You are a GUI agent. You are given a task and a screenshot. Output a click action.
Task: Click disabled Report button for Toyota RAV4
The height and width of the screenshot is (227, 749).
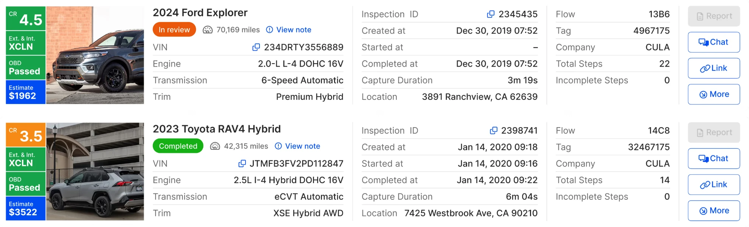point(714,132)
